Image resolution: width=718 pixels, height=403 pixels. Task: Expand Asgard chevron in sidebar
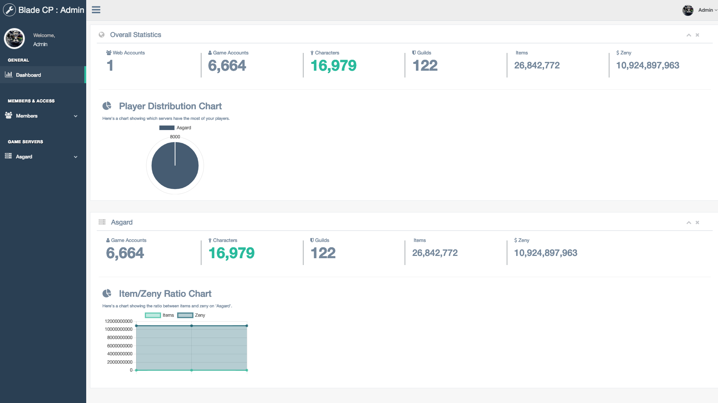tap(76, 157)
